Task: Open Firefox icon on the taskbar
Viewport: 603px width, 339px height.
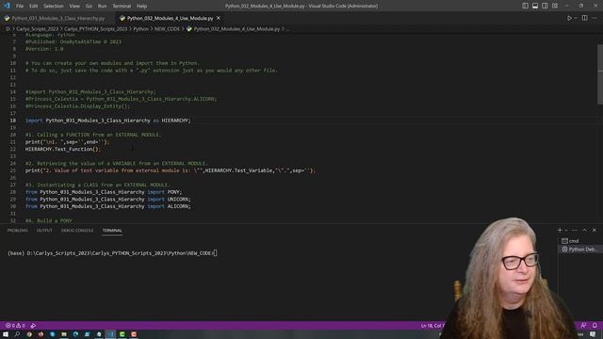Action: click(41, 334)
